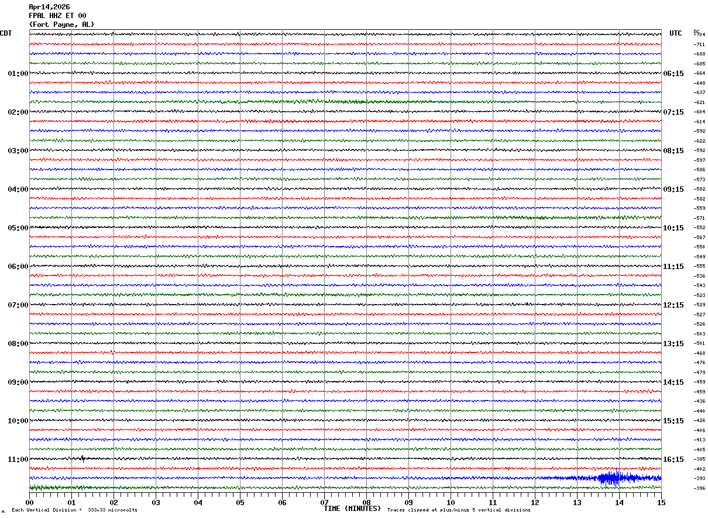The height and width of the screenshot is (518, 708).
Task: Click the minute 15 tick label on time axis
Action: pos(661,502)
